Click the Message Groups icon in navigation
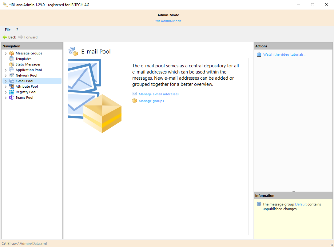Viewport: 334px width, 247px height. tap(12, 53)
